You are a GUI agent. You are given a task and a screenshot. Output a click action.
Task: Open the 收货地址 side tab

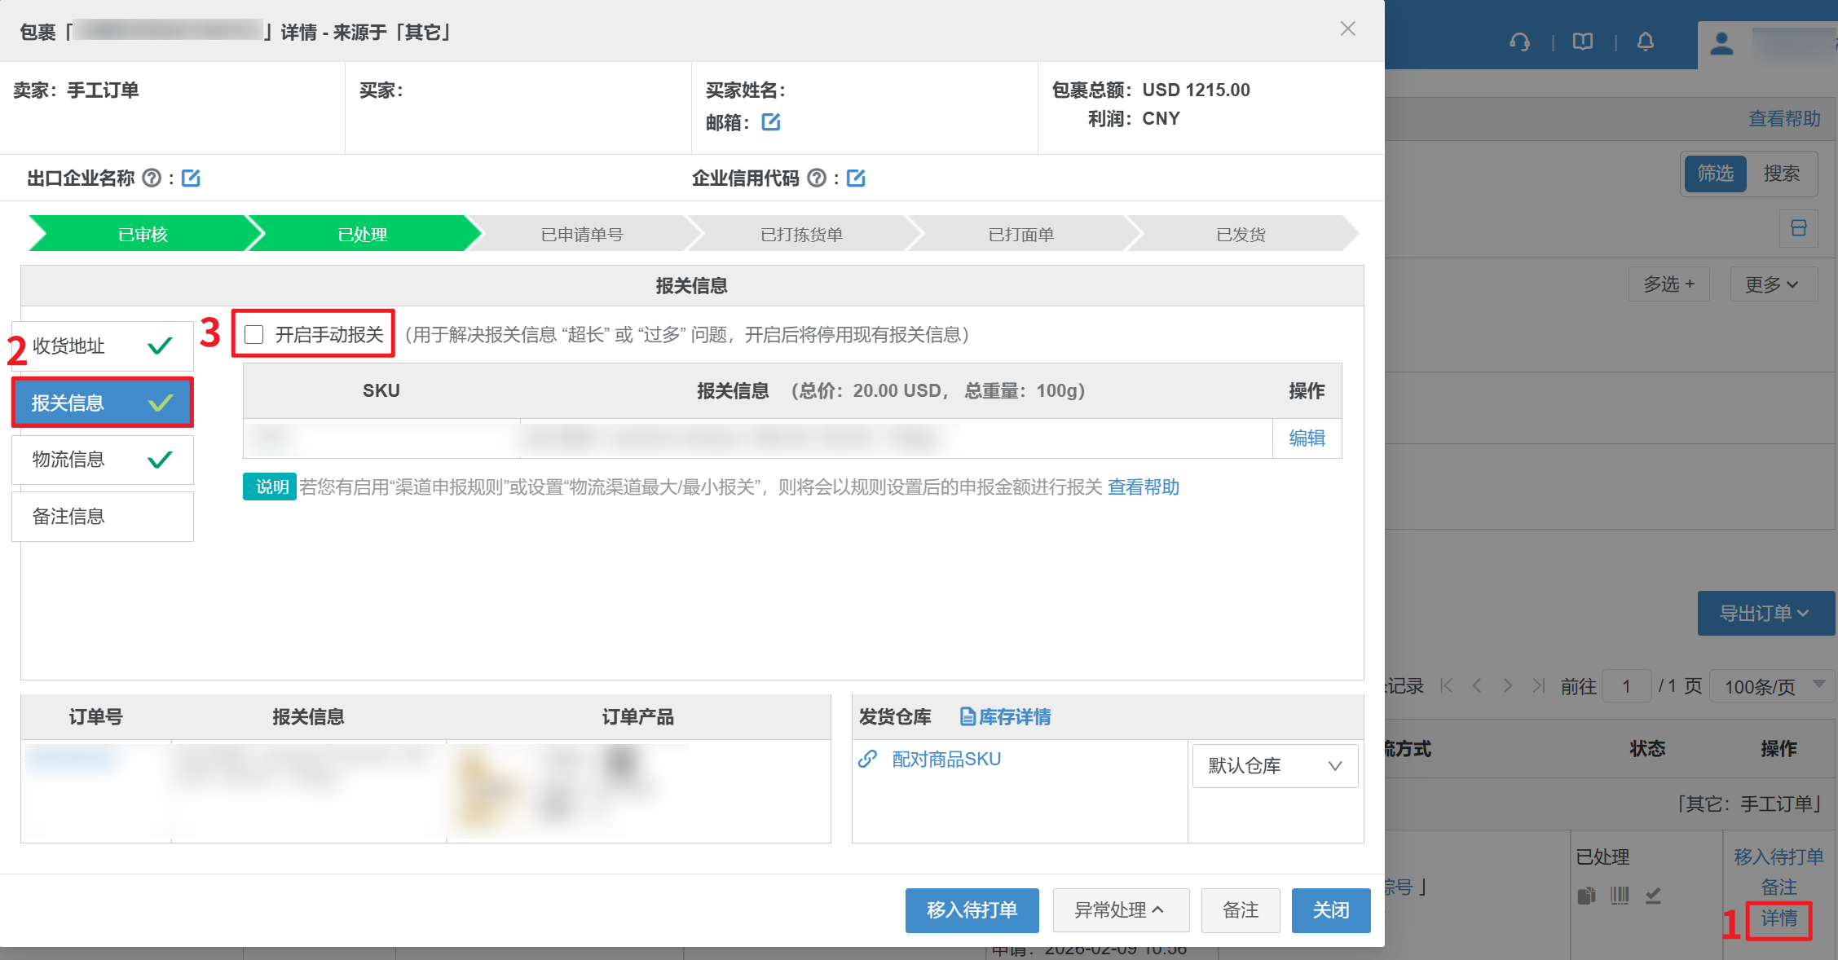pos(102,346)
